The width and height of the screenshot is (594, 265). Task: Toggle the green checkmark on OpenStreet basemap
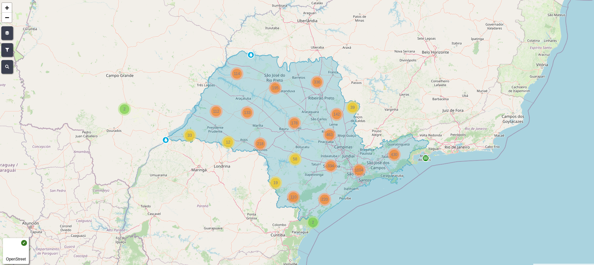pos(24,243)
